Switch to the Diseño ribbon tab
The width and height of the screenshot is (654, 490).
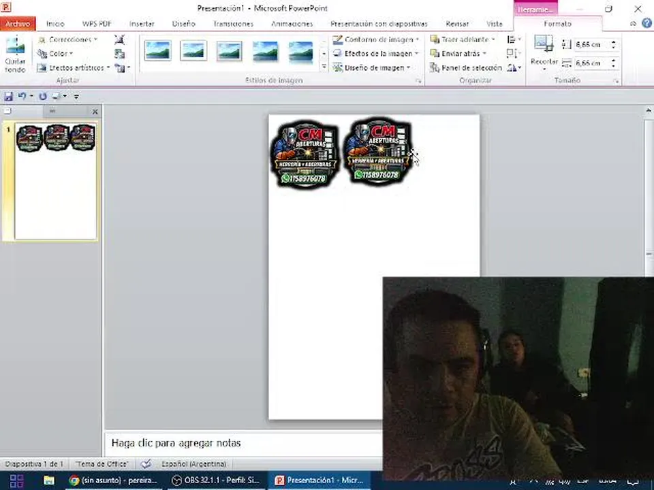point(183,24)
